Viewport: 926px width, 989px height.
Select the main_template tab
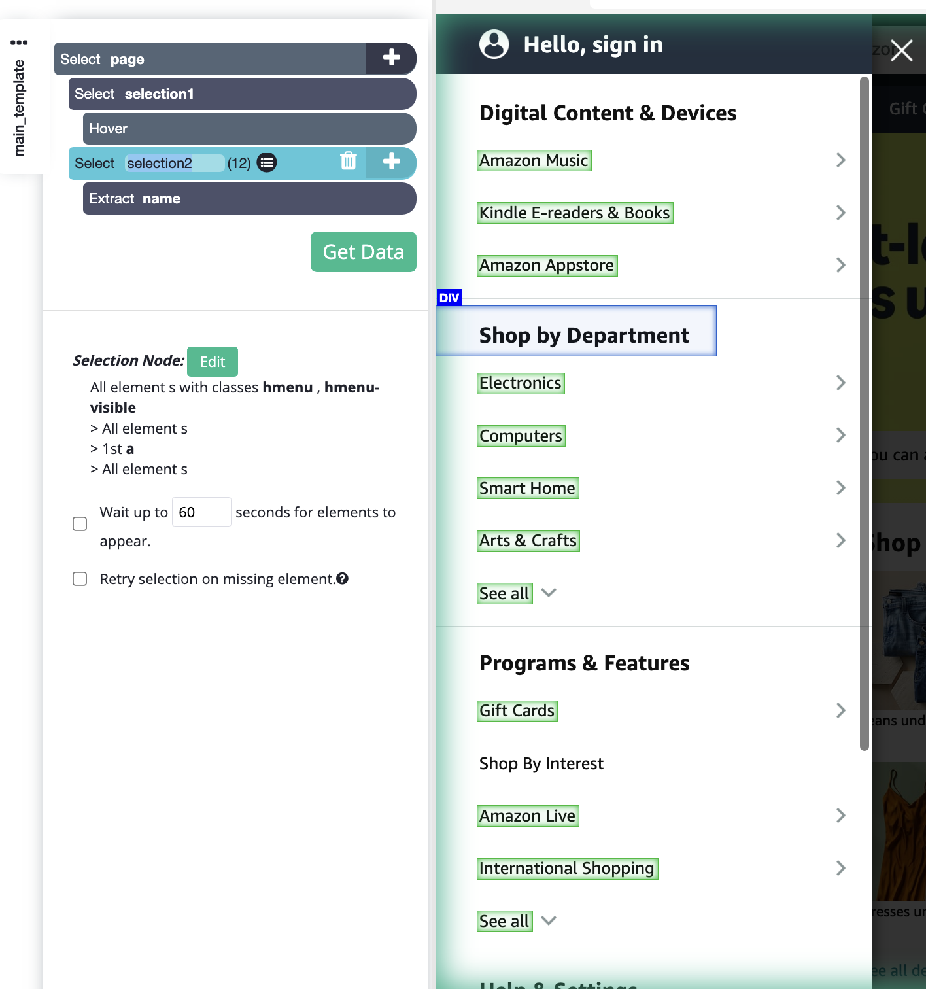click(x=19, y=108)
